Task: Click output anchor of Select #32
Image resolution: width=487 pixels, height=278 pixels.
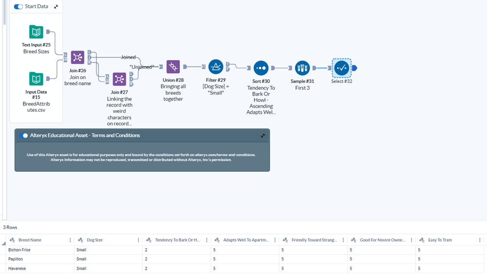Action: (354, 68)
